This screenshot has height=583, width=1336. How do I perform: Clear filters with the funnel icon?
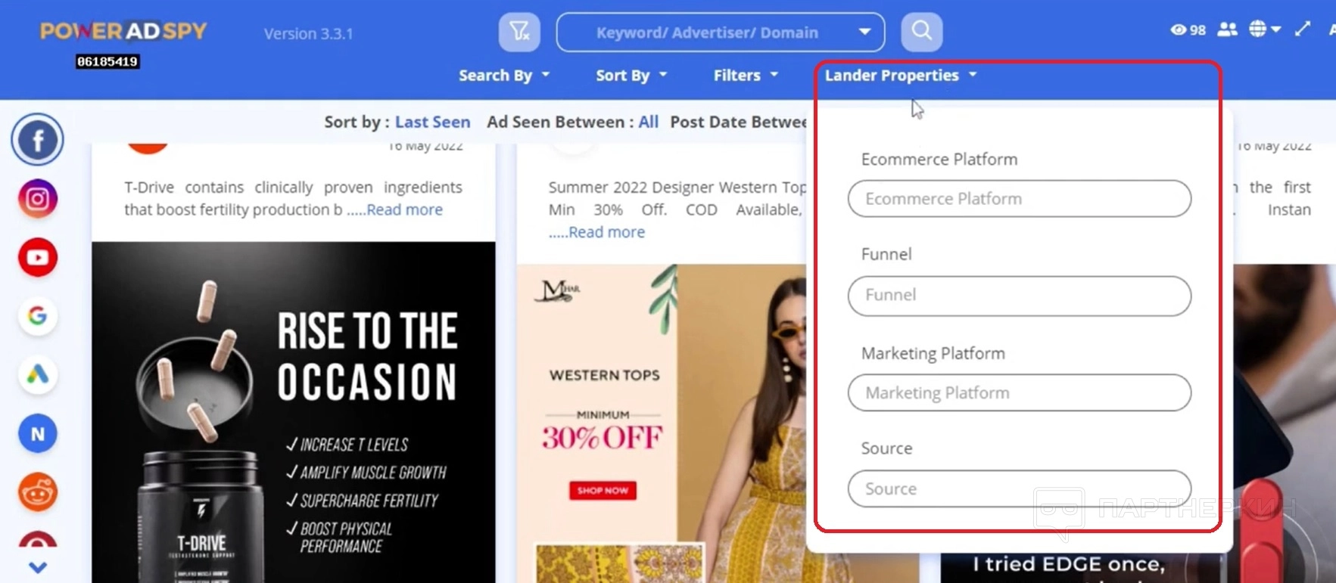click(519, 32)
